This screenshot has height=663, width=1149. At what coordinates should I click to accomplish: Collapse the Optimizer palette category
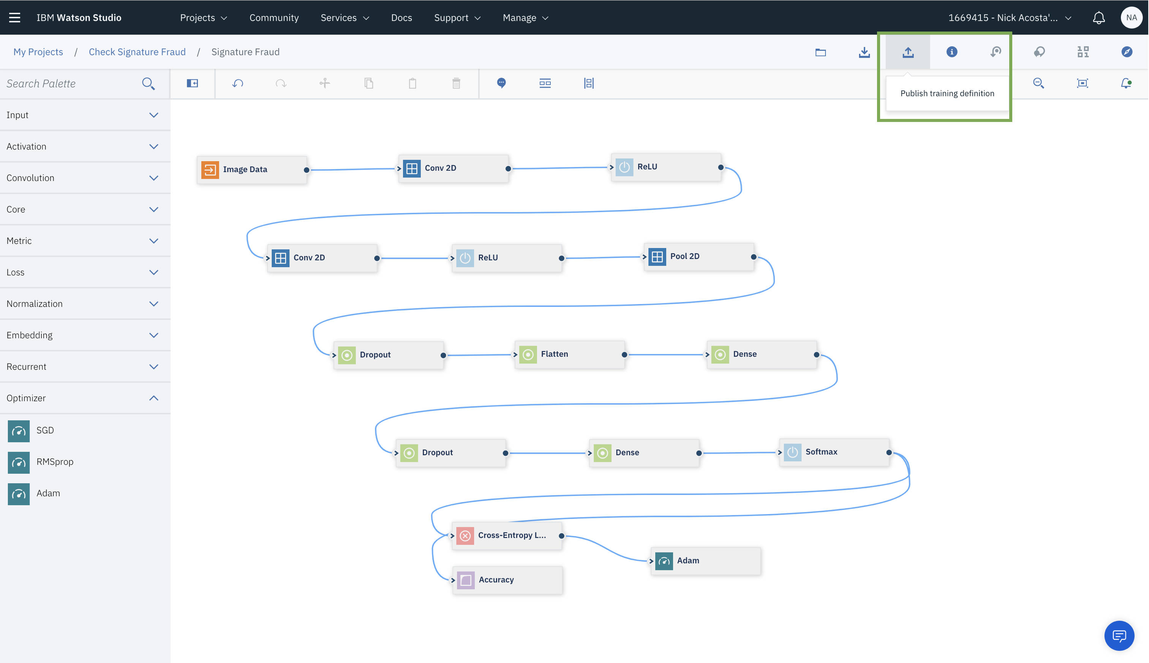tap(85, 398)
